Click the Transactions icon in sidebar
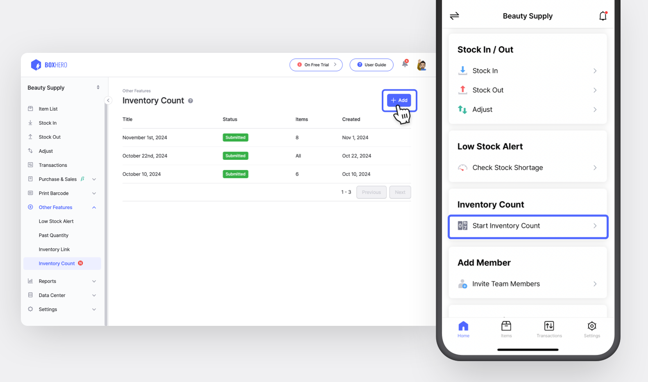 coord(30,165)
